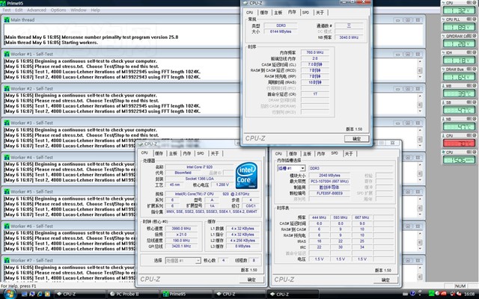Open 关于 tab in the SPD CPU-Z window
The height and width of the screenshot is (299, 479).
point(350,153)
